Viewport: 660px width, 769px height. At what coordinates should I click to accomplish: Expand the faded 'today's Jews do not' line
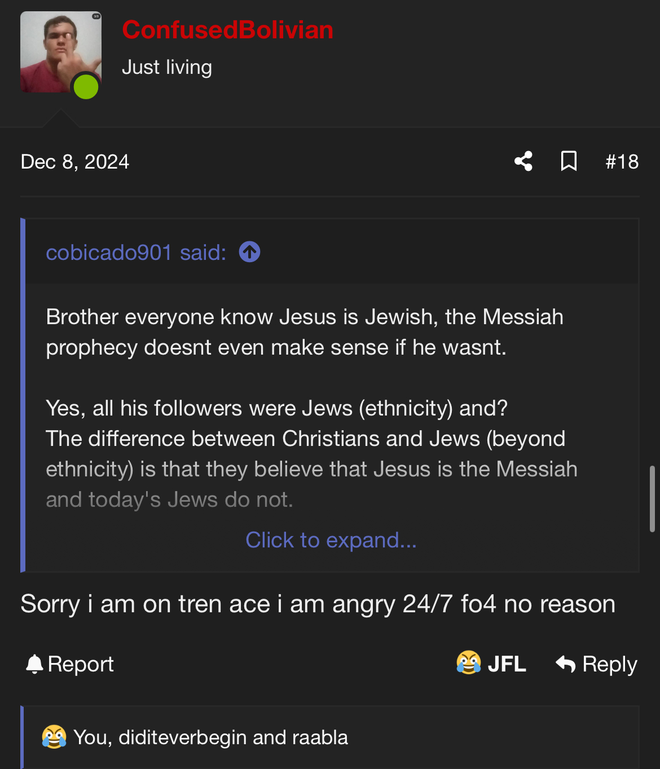(x=169, y=500)
